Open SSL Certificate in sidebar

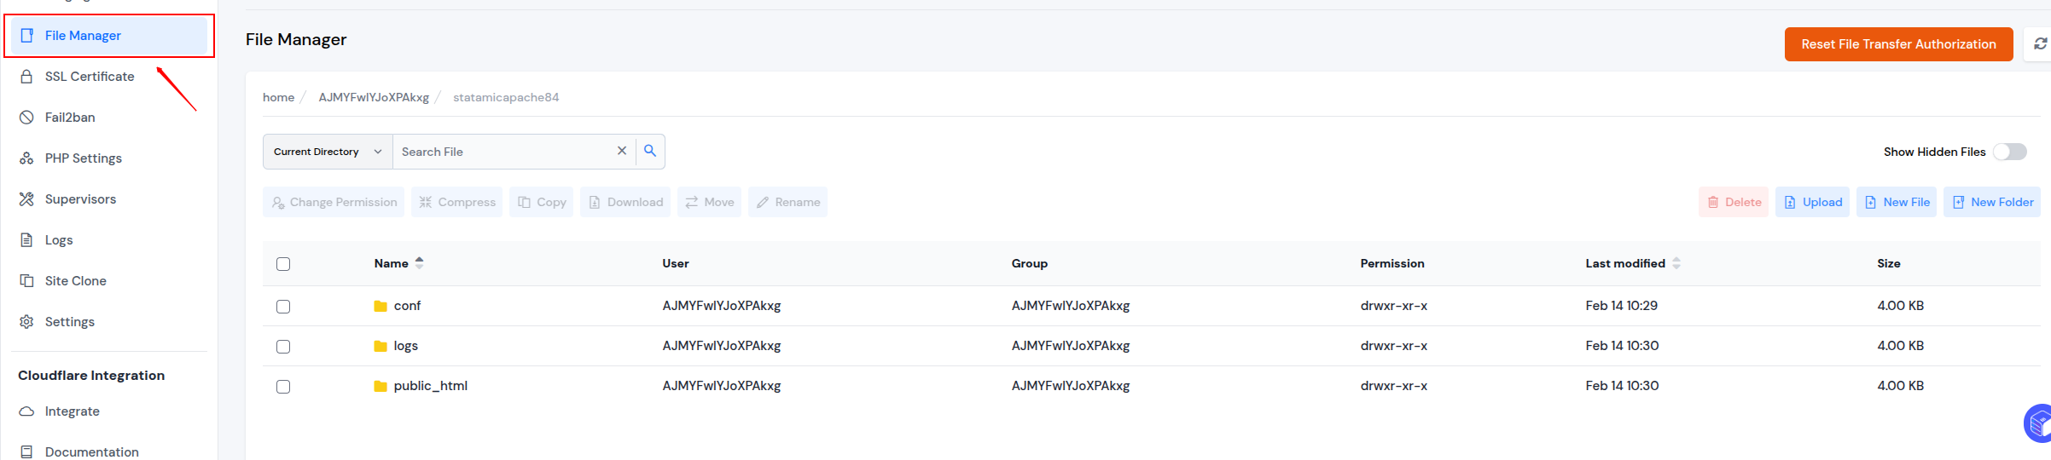90,77
